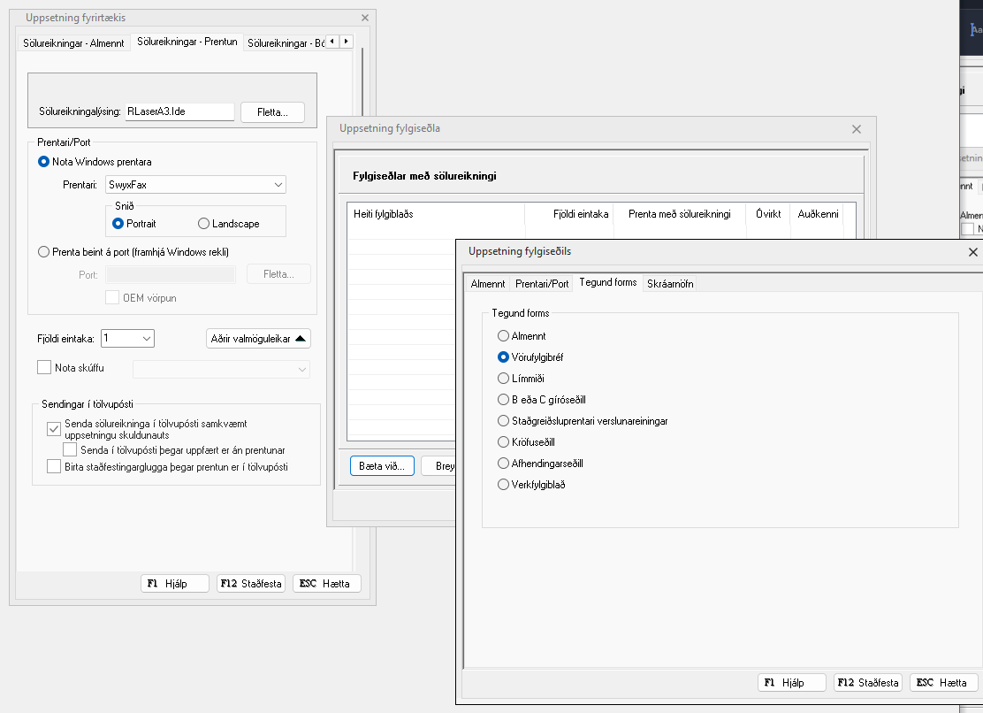Select the Landscape orientation option

[204, 224]
